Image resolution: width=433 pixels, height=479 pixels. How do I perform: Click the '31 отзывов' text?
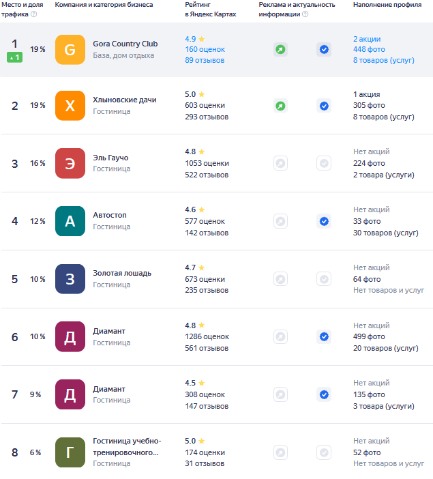click(x=205, y=463)
